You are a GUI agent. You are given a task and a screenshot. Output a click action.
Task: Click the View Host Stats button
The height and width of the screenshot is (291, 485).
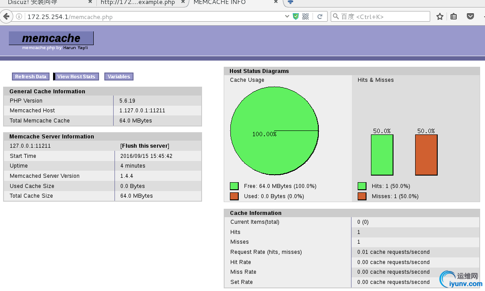(x=76, y=77)
